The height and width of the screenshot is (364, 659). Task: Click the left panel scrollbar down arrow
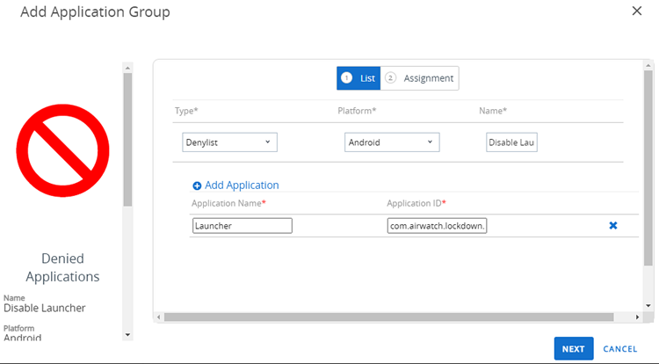tap(127, 335)
